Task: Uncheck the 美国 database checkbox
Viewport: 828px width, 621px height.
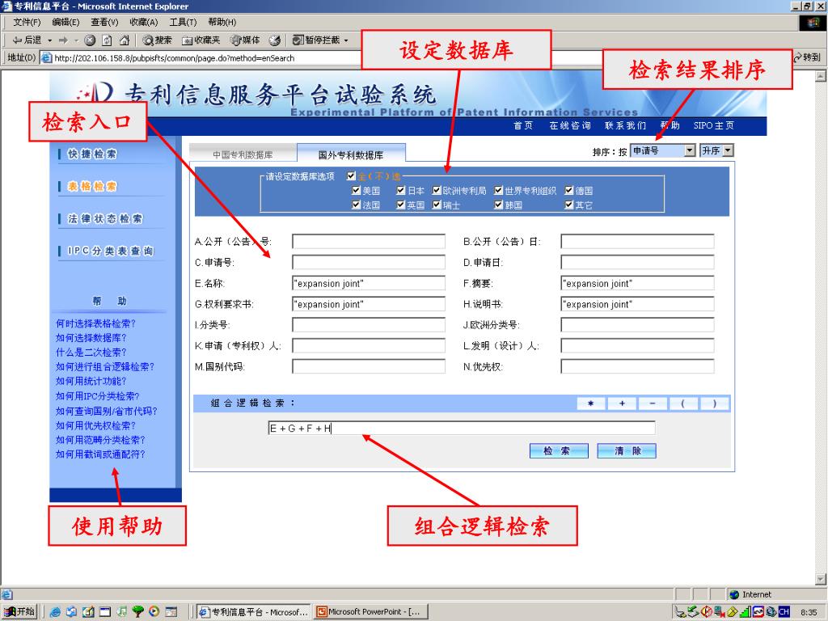Action: pyautogui.click(x=357, y=190)
